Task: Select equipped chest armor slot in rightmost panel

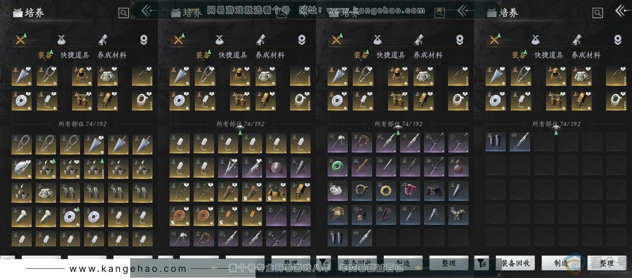Action: [x=582, y=76]
